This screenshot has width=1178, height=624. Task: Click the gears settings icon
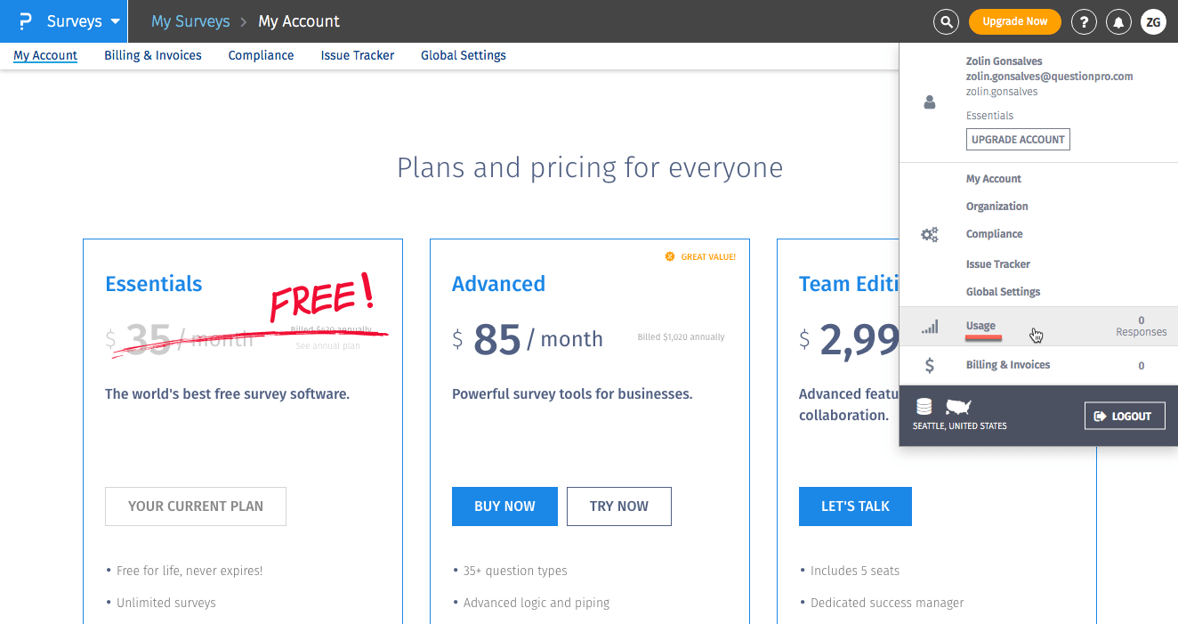point(930,235)
